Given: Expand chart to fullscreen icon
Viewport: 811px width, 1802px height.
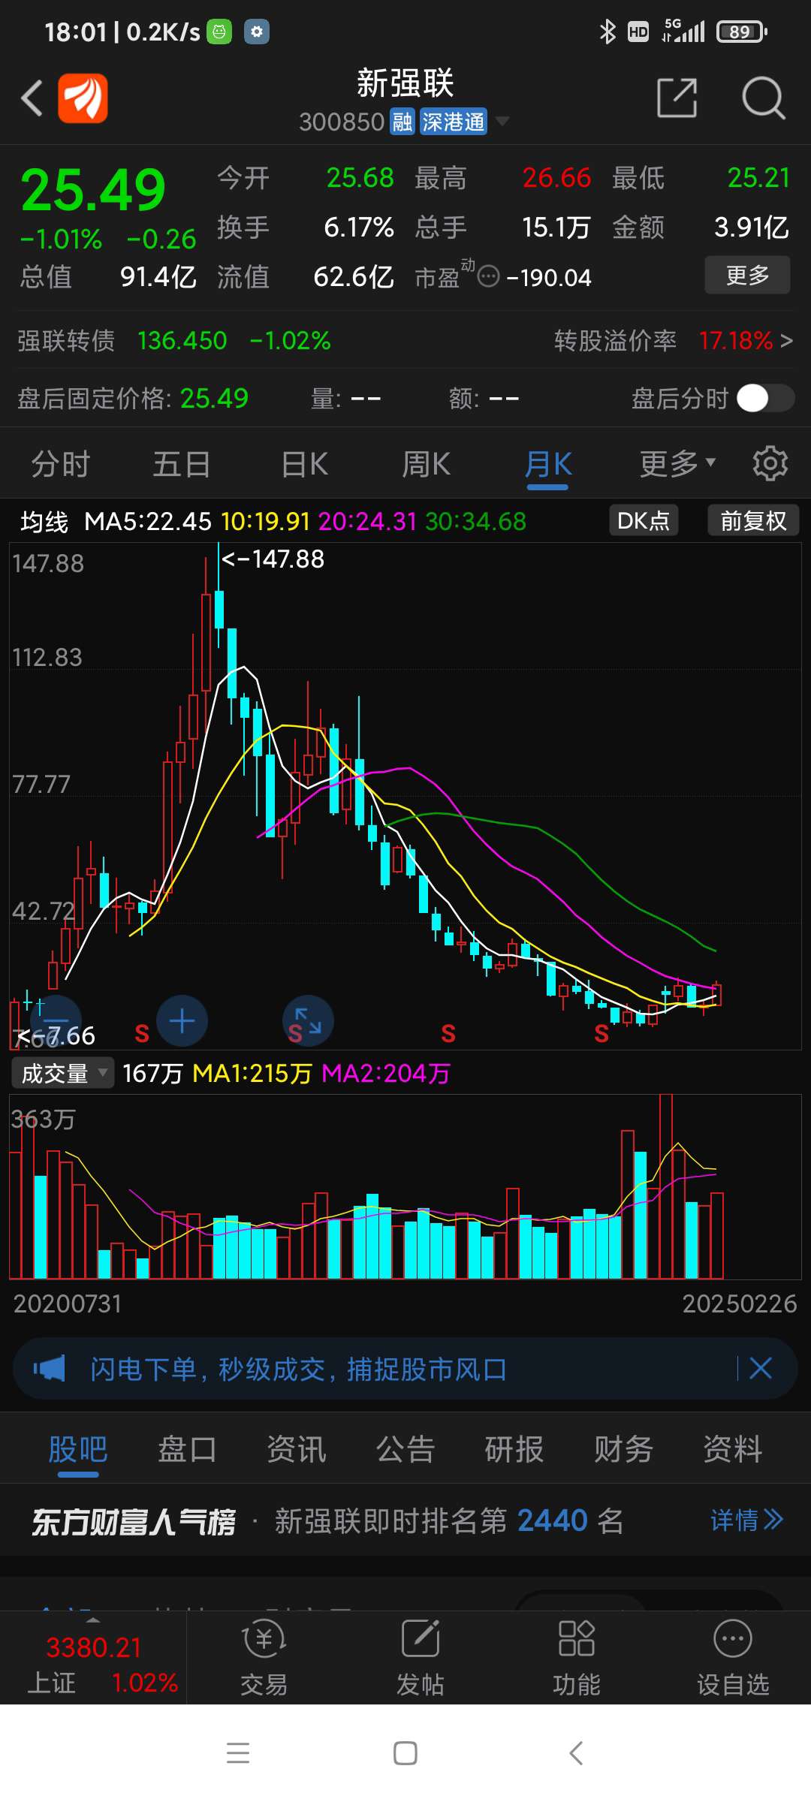Looking at the screenshot, I should (x=308, y=1021).
